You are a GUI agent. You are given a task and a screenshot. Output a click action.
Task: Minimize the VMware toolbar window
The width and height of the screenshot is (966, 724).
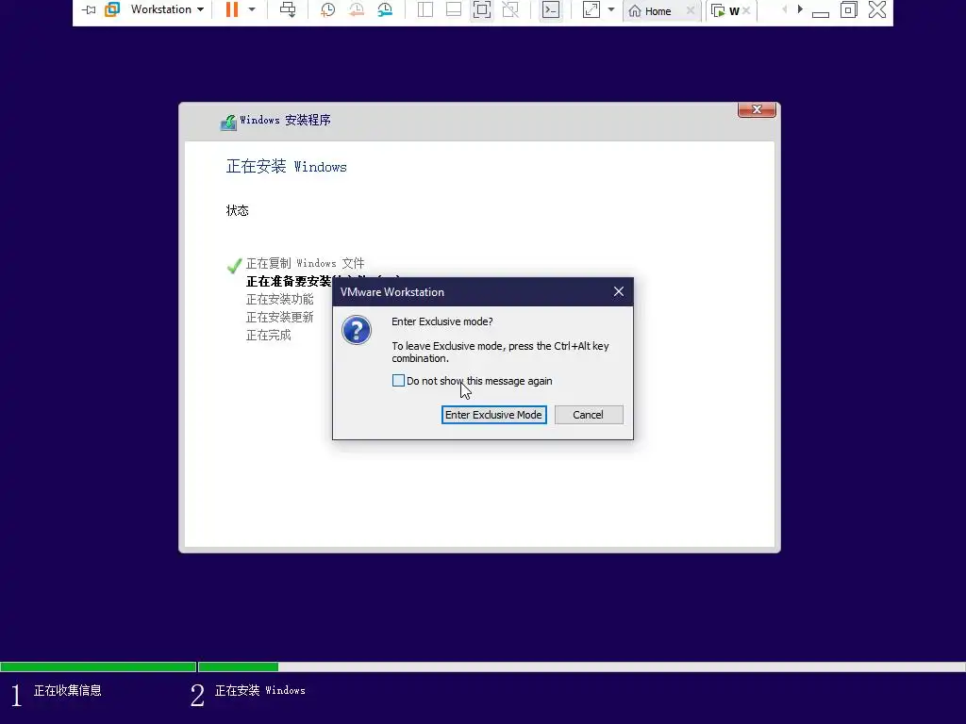(821, 13)
